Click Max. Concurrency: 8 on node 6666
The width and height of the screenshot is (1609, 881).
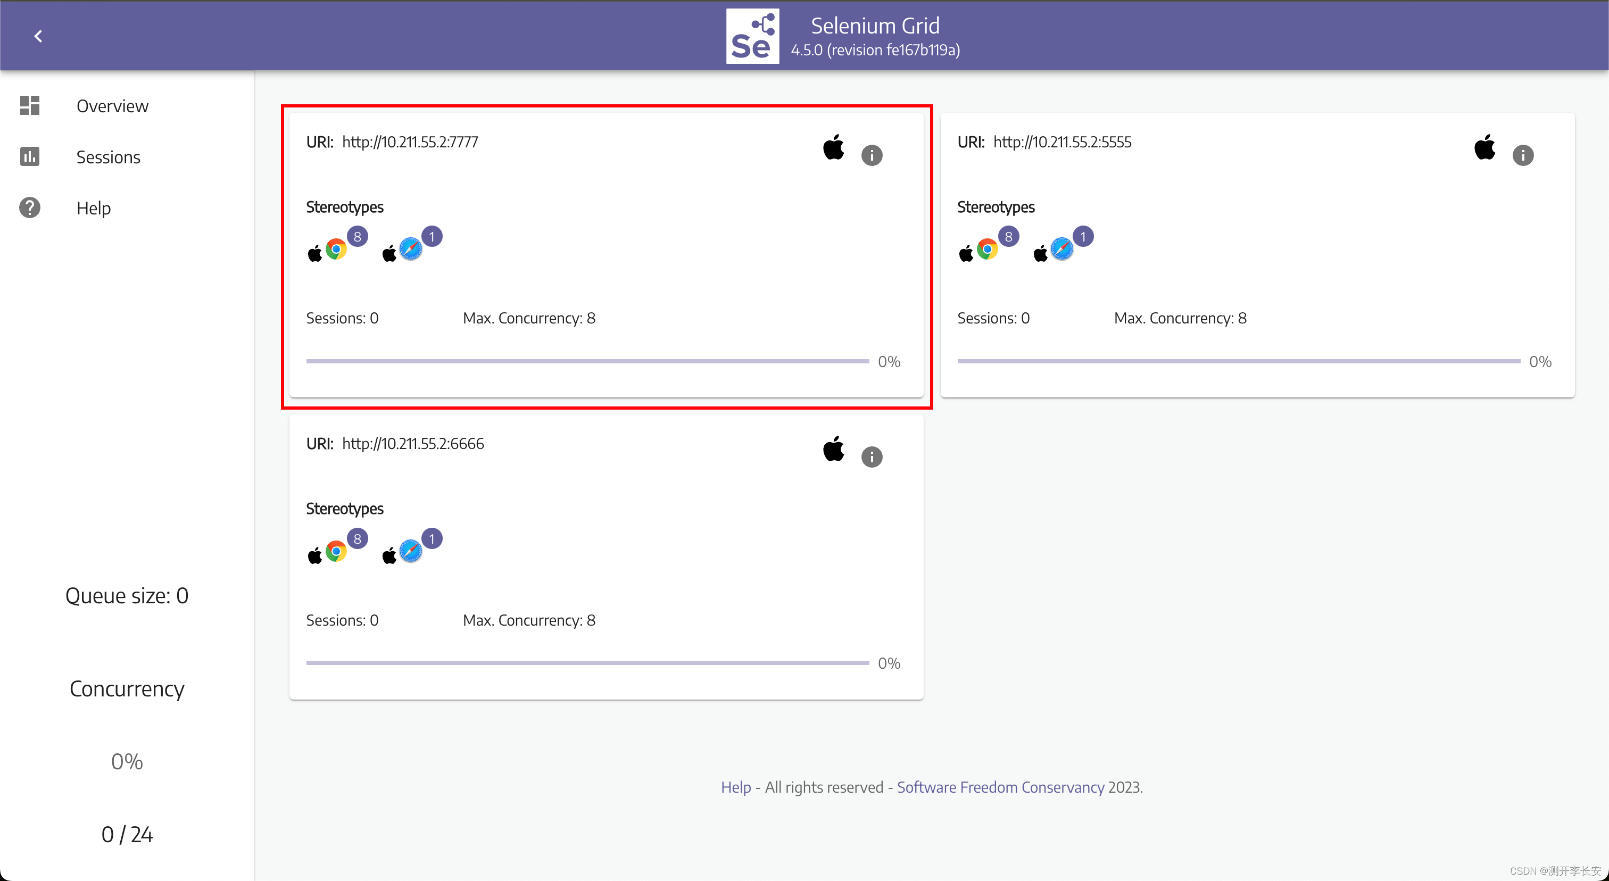[x=529, y=621]
